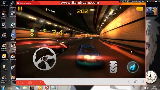The width and height of the screenshot is (160, 90).
Task: Pause the race with the pause icon
Action: pos(20,8)
